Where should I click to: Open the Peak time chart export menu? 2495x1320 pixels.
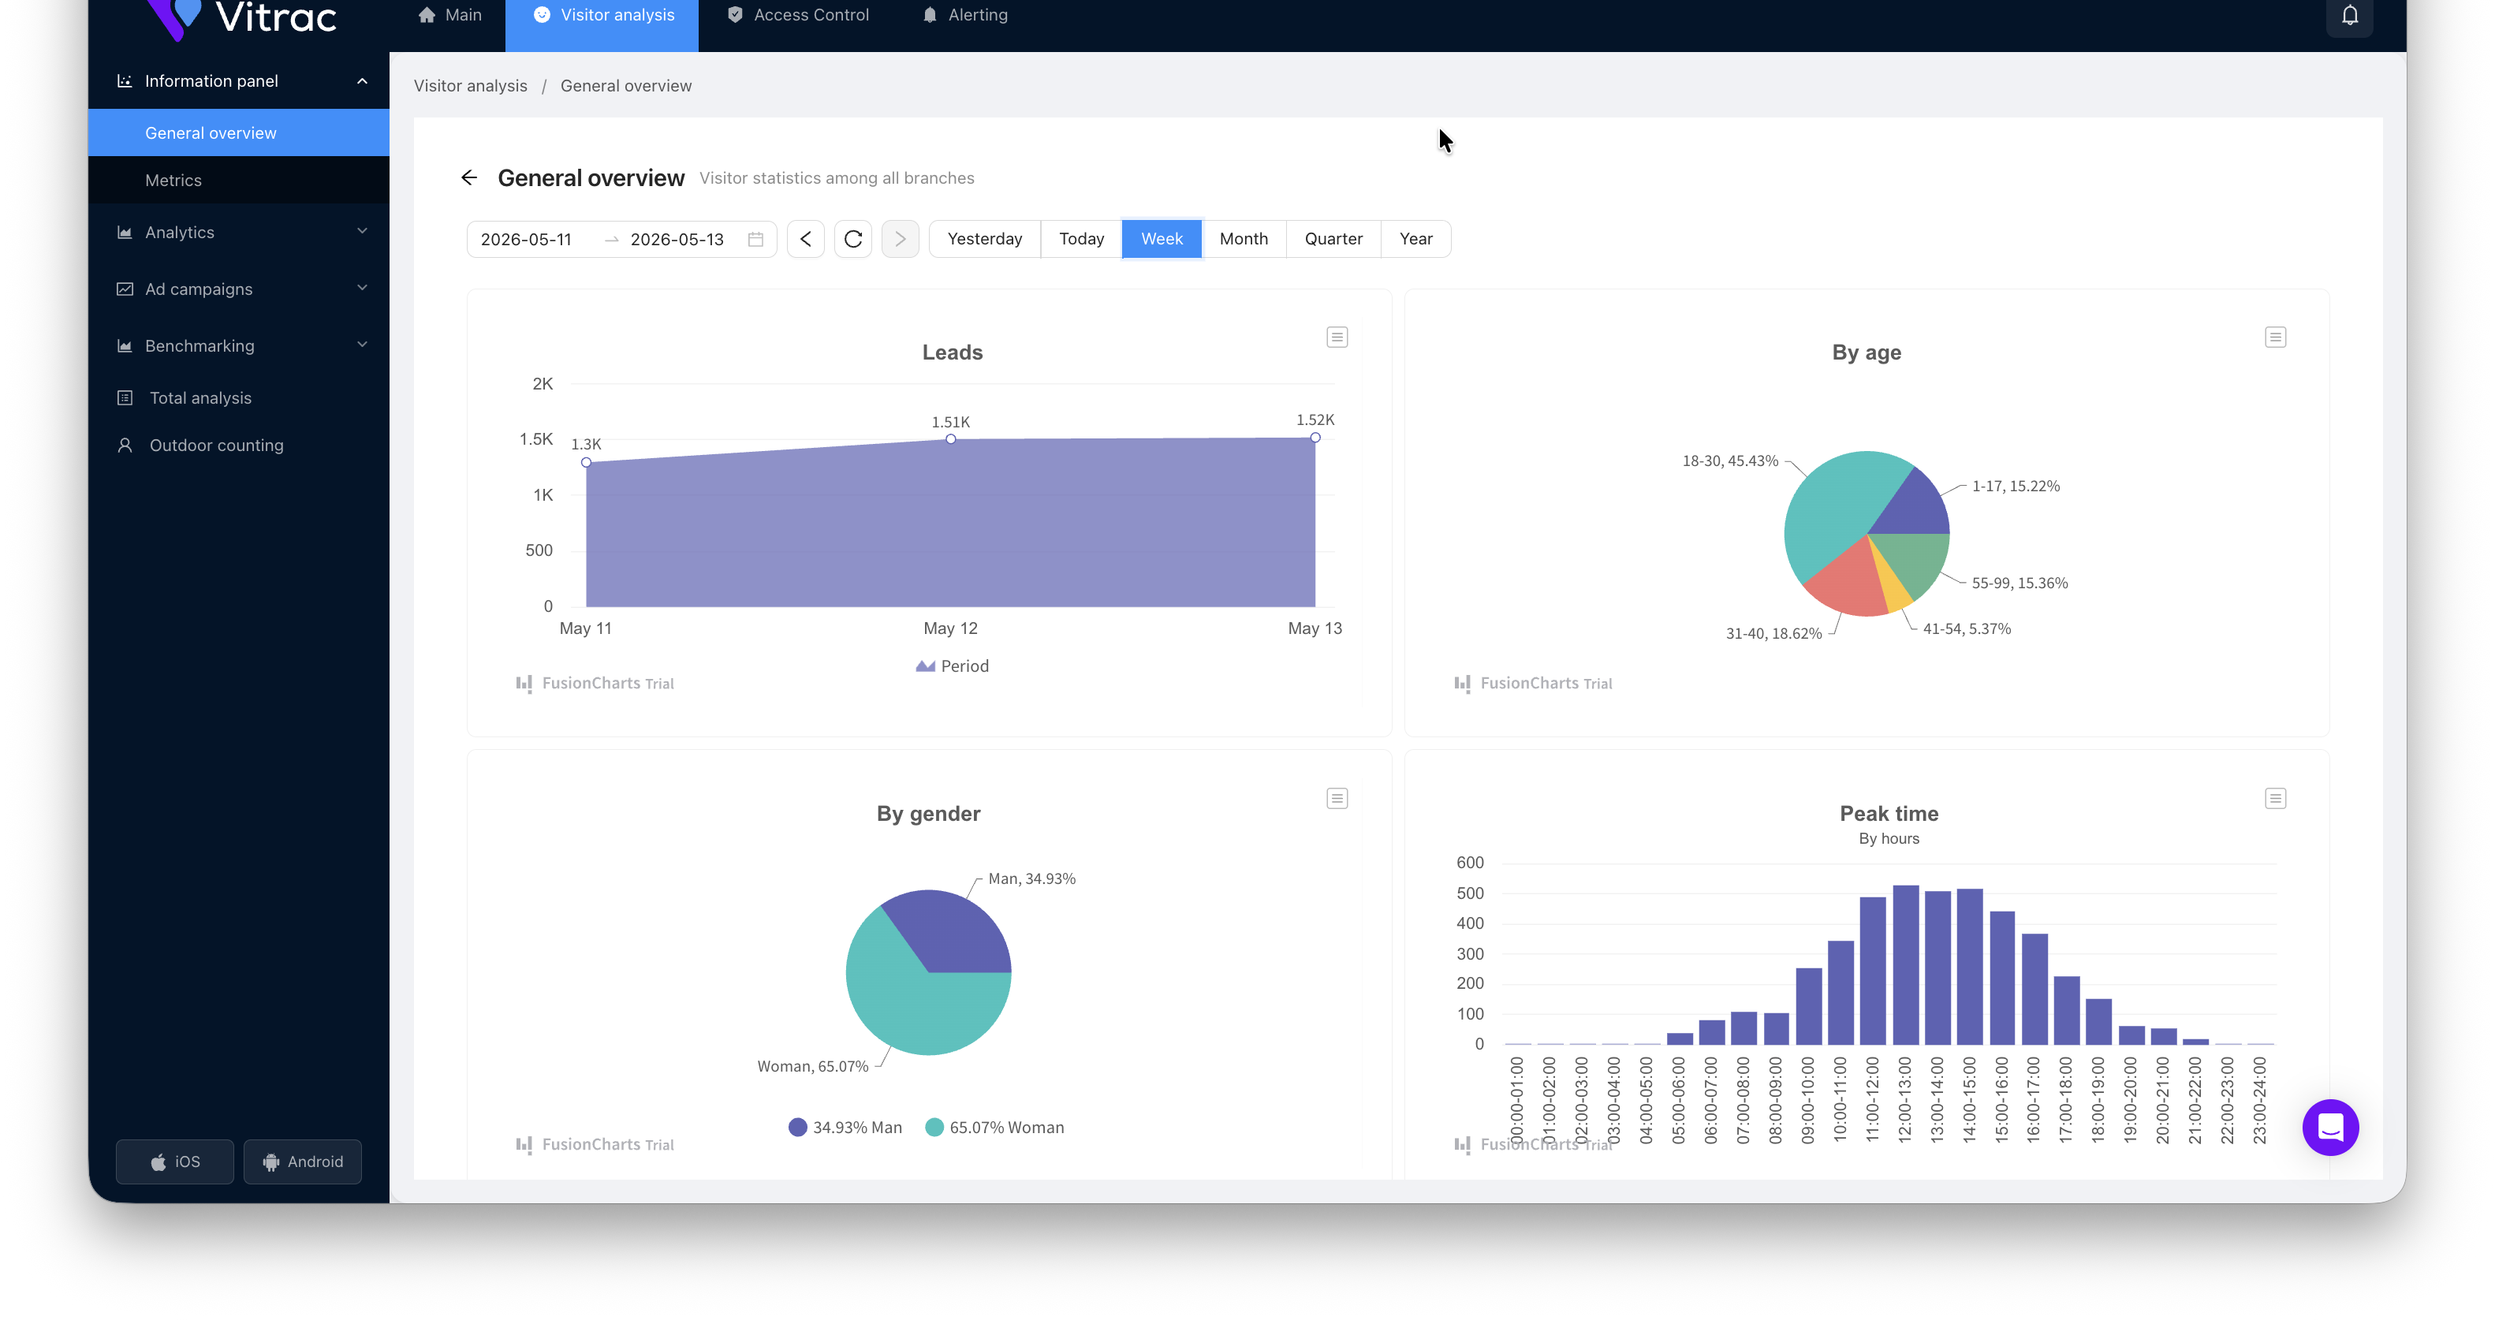coord(2275,798)
